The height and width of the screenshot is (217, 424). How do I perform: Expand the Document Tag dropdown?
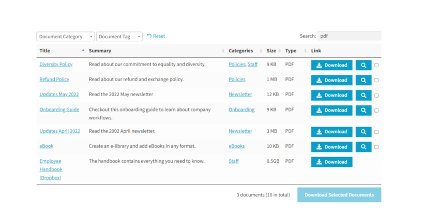119,37
